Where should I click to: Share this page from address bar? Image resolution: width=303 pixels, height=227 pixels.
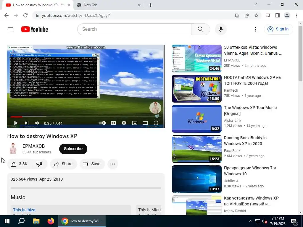coord(246,15)
